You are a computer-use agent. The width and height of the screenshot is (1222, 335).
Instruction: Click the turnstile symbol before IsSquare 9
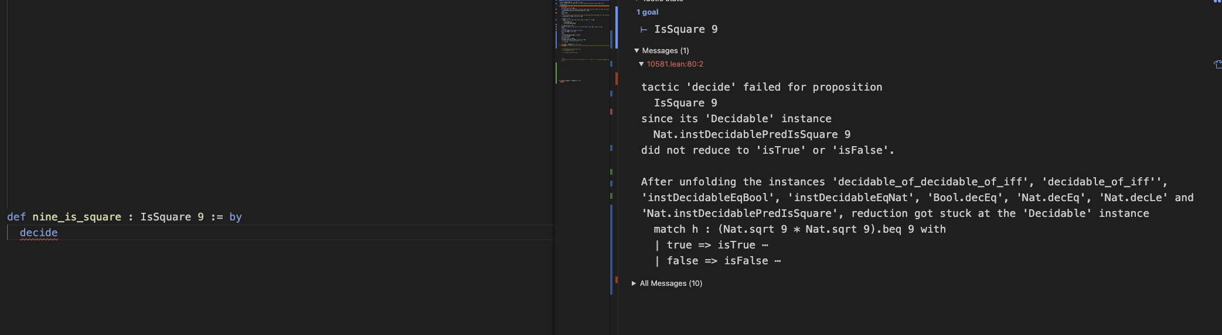(x=644, y=29)
